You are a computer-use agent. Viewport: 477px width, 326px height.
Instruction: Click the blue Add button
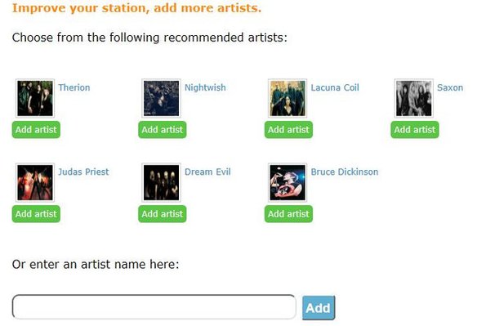coord(319,308)
